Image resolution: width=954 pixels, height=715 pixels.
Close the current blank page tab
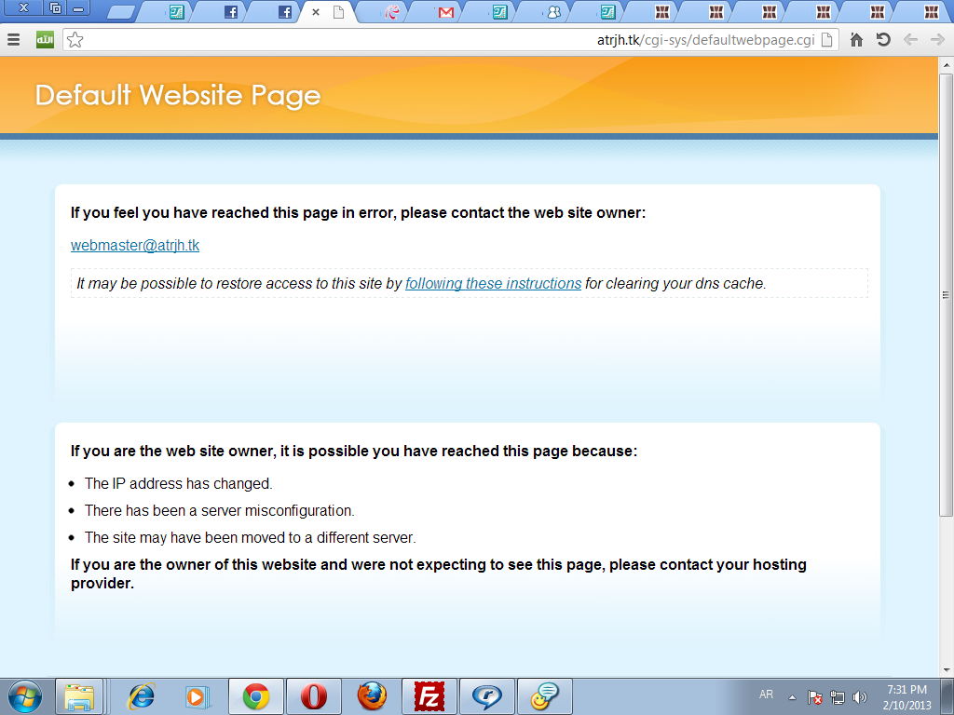coord(316,11)
